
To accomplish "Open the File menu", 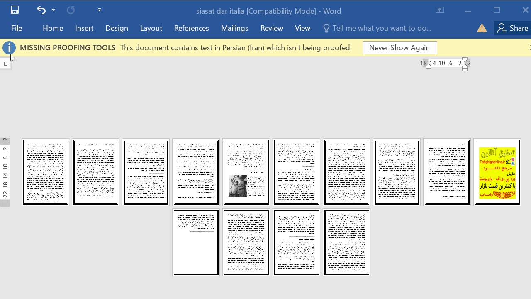I will click(17, 28).
